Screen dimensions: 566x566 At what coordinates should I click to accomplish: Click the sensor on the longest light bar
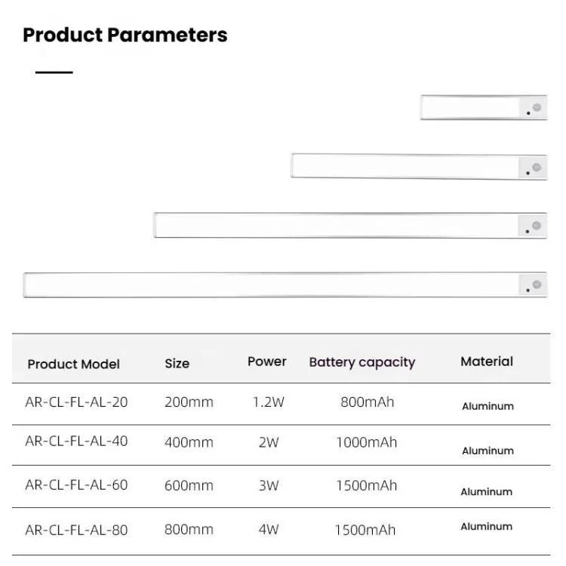[x=537, y=285]
